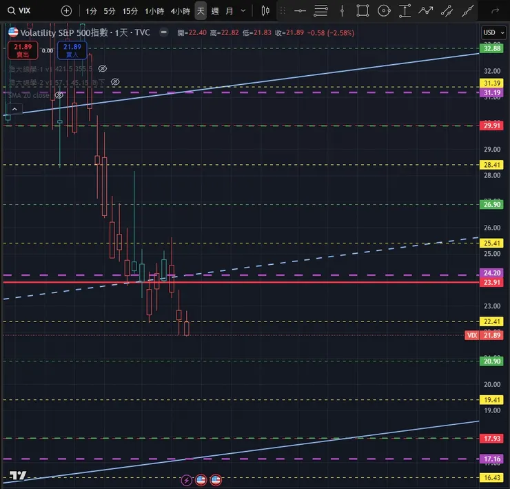This screenshot has height=489, width=510.
Task: Toggle visibility of SMA 20 close indicator
Action: tap(59, 95)
